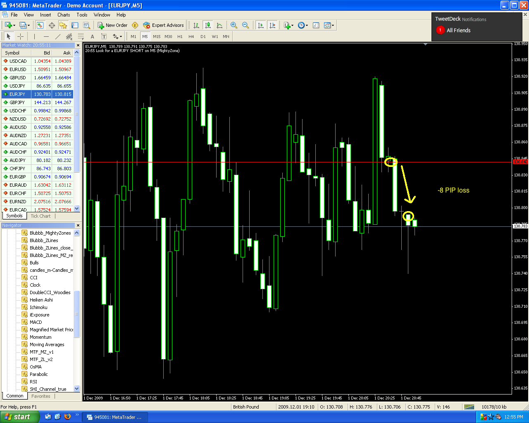
Task: Open the Help menu
Action: (x=121, y=15)
